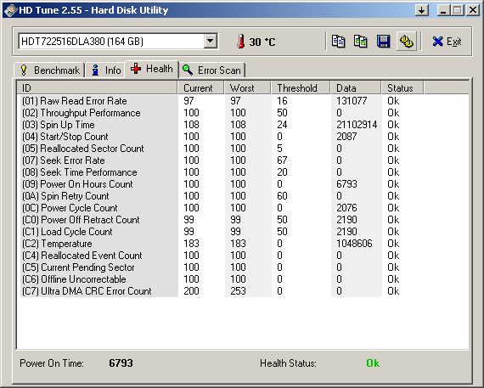The width and height of the screenshot is (484, 388).
Task: Click the copy text to clipboard icon
Action: [338, 41]
